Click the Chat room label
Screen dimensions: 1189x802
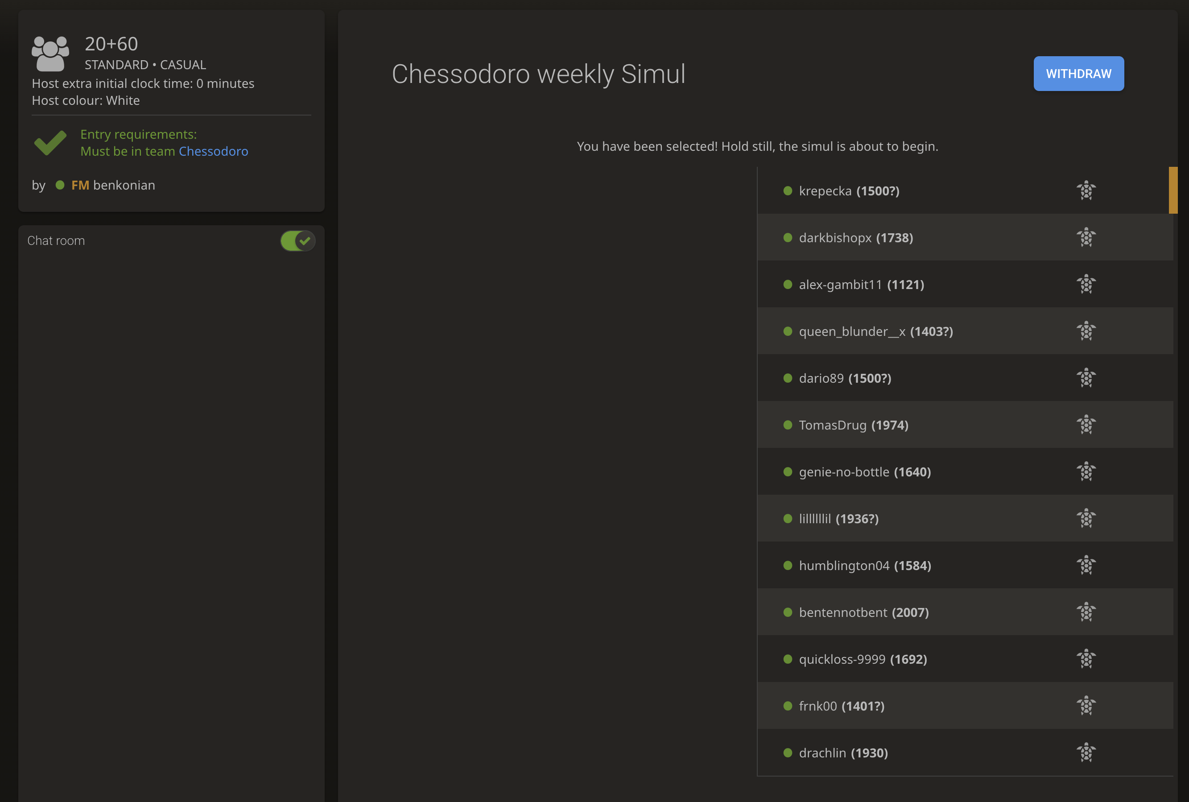(x=56, y=240)
